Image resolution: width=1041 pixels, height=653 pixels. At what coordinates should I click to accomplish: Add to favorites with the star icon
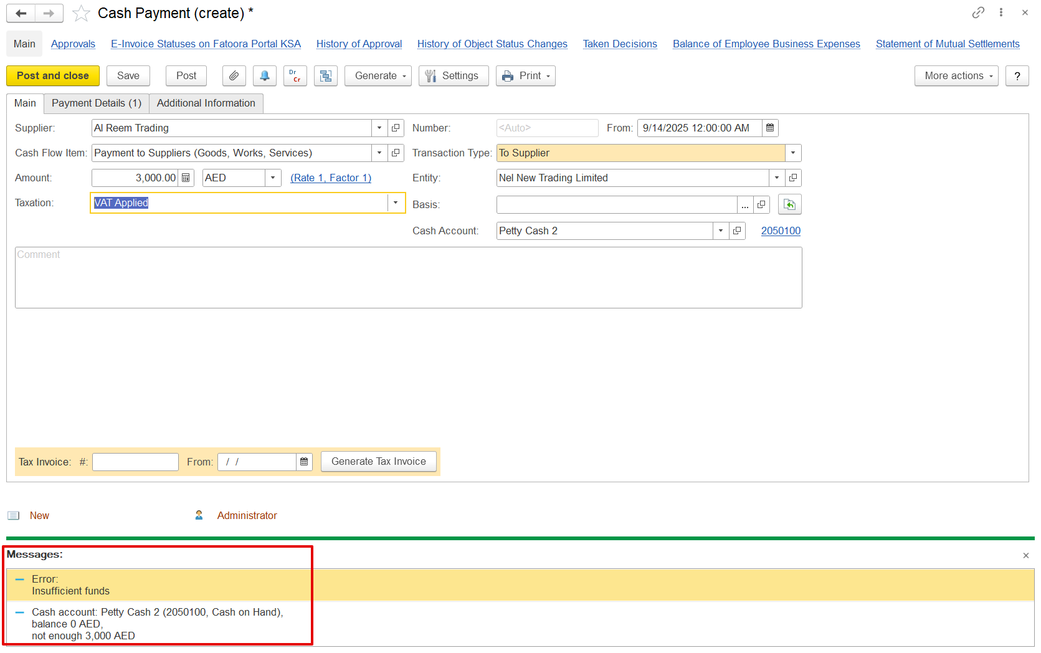tap(81, 14)
